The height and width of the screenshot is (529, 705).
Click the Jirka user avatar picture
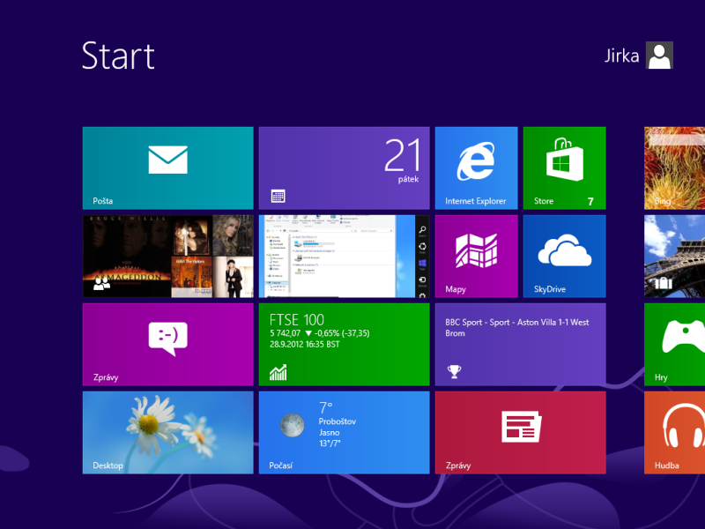[x=659, y=56]
